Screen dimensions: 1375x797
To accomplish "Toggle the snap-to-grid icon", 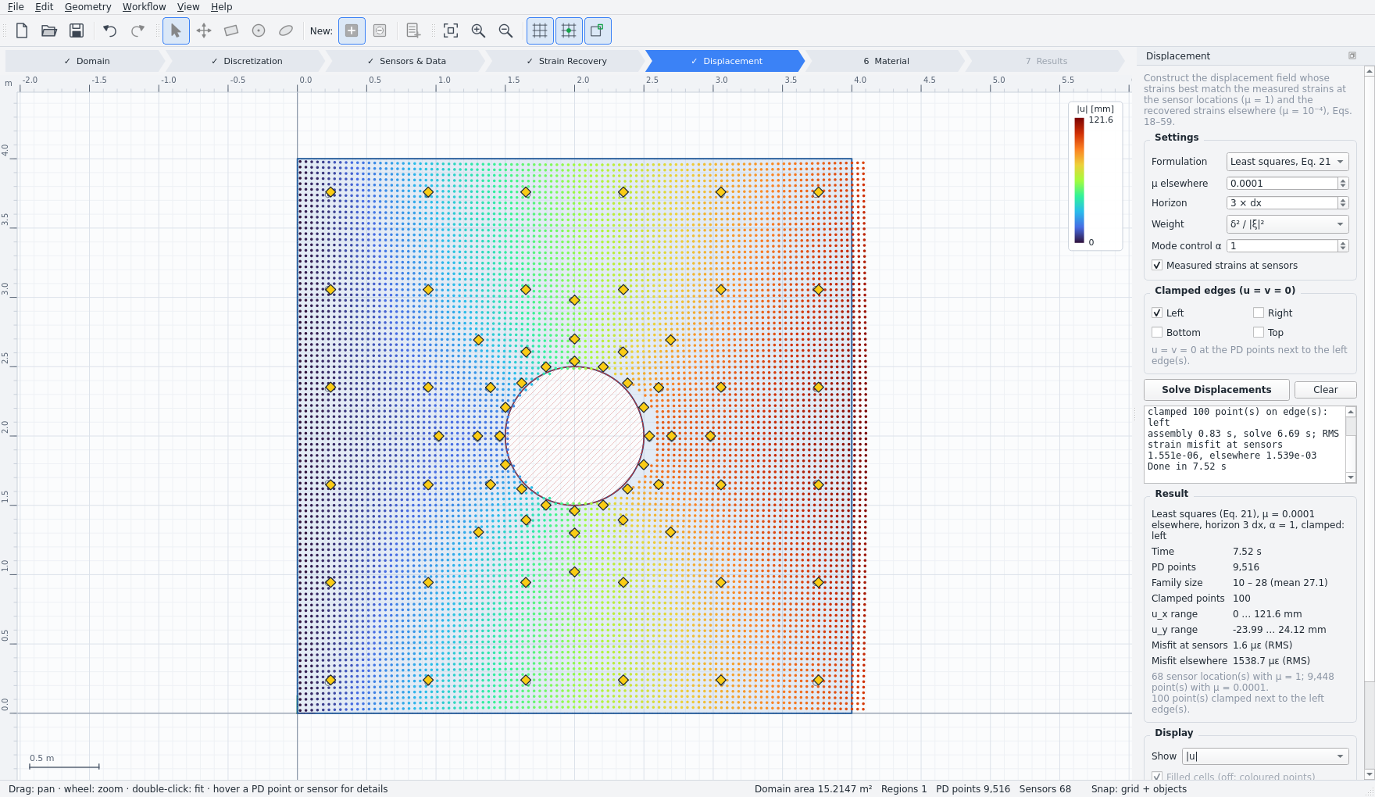I will (x=569, y=30).
